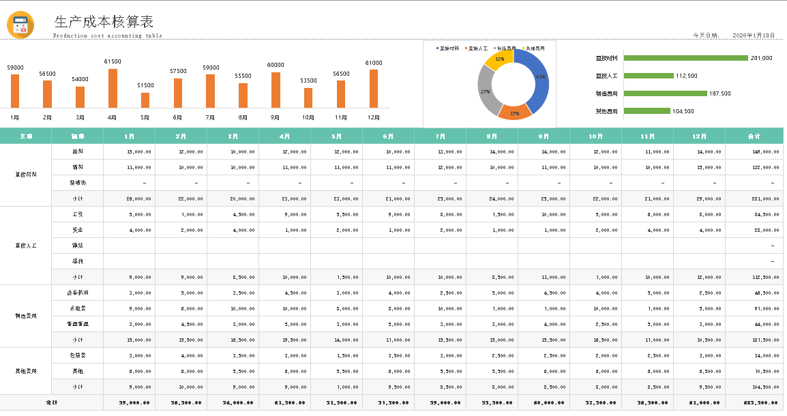Click the orange 17% donut segment

[515, 112]
